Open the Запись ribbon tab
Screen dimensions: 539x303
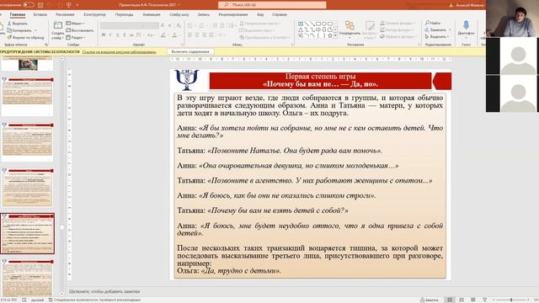tap(204, 15)
